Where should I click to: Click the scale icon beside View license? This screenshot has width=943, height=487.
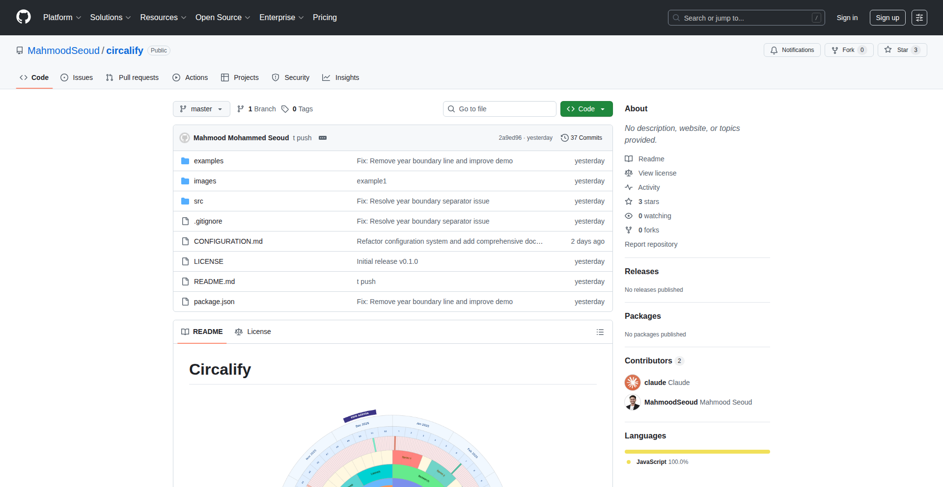click(x=629, y=173)
